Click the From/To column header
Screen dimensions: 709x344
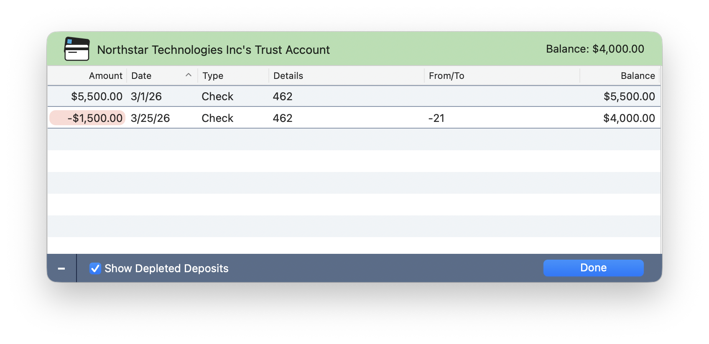[x=447, y=76]
